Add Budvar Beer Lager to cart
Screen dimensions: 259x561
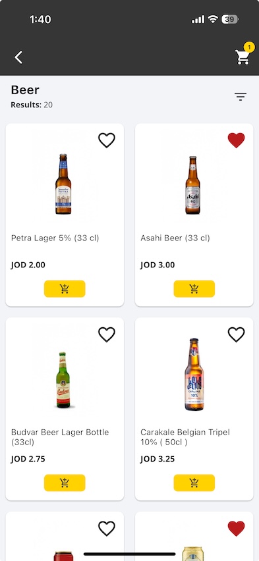[x=65, y=483]
